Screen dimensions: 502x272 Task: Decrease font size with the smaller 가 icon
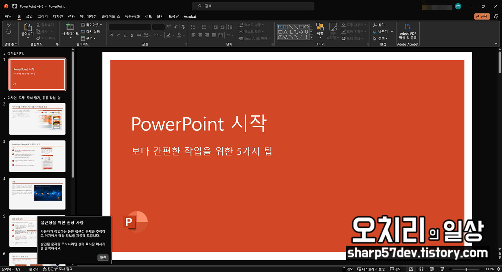click(175, 27)
